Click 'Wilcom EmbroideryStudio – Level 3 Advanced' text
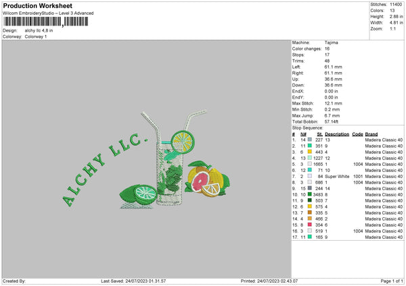406x286 pixels. pos(48,13)
